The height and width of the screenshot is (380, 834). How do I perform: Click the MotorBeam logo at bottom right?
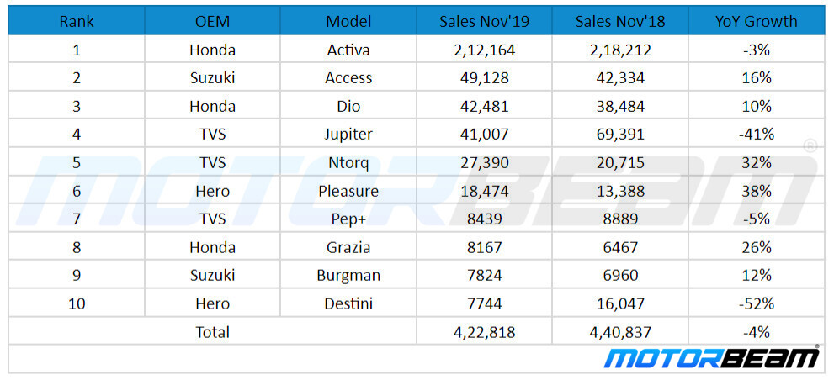click(712, 358)
